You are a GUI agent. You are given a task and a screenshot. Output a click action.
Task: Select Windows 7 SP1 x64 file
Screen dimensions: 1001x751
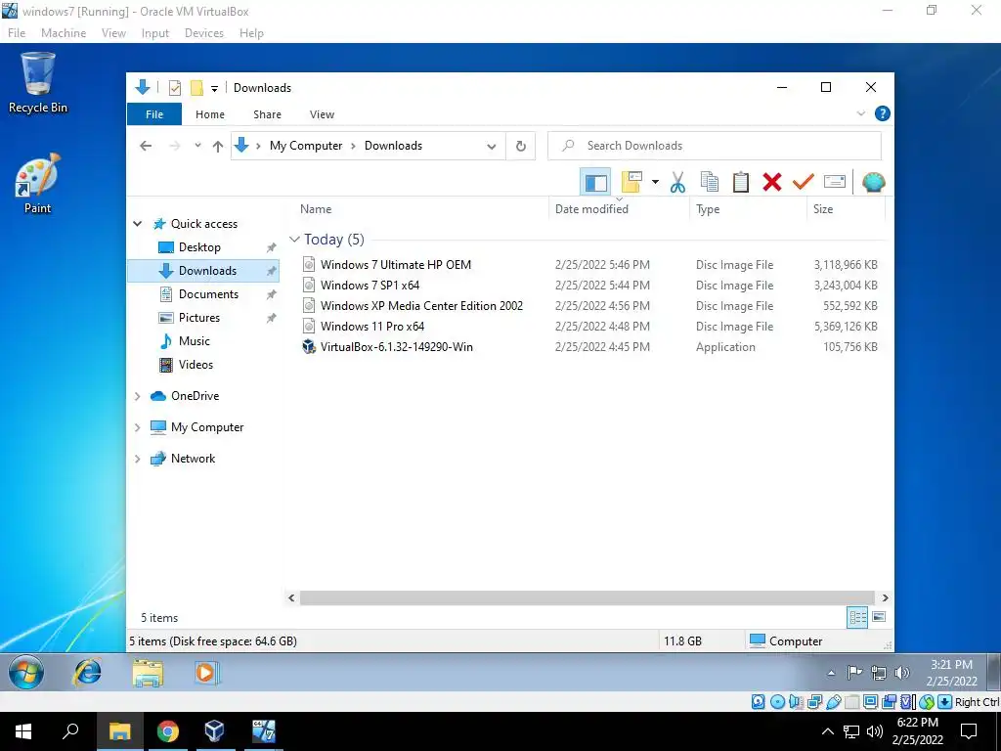coord(370,286)
